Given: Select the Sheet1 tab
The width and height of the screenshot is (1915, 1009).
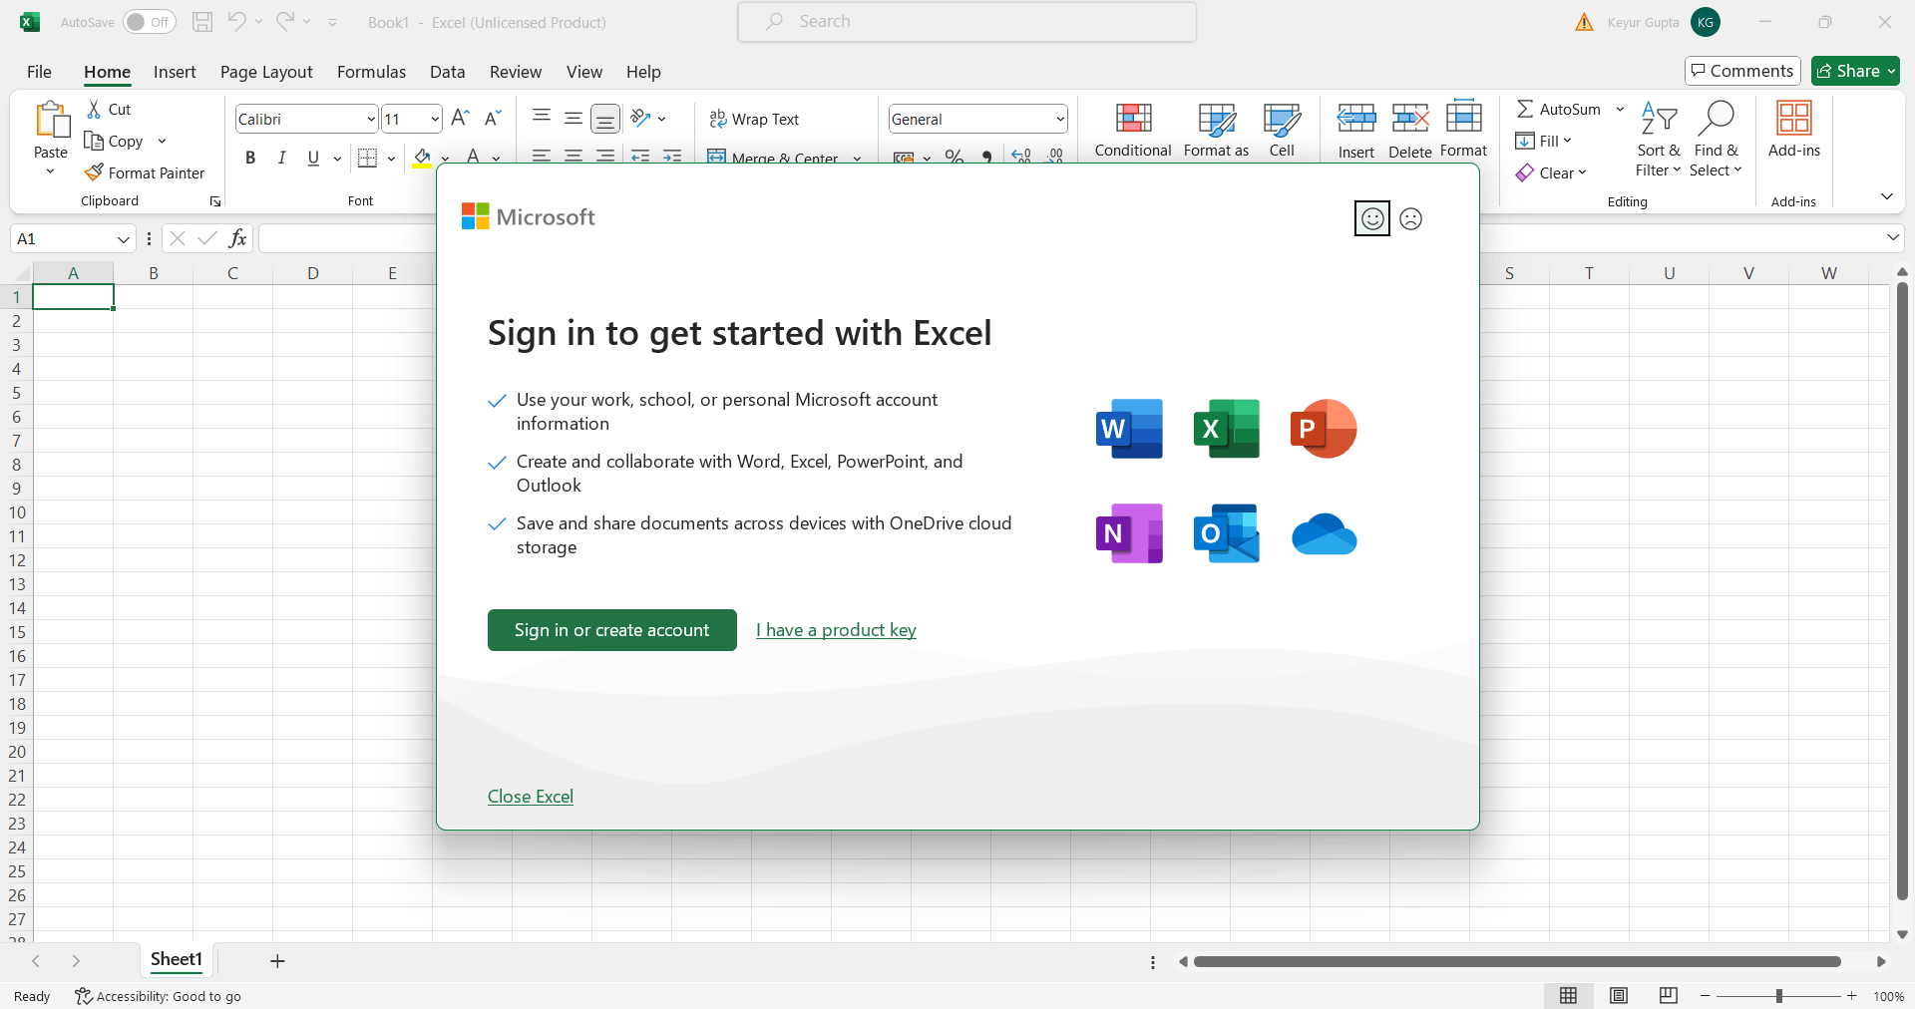Looking at the screenshot, I should (177, 960).
